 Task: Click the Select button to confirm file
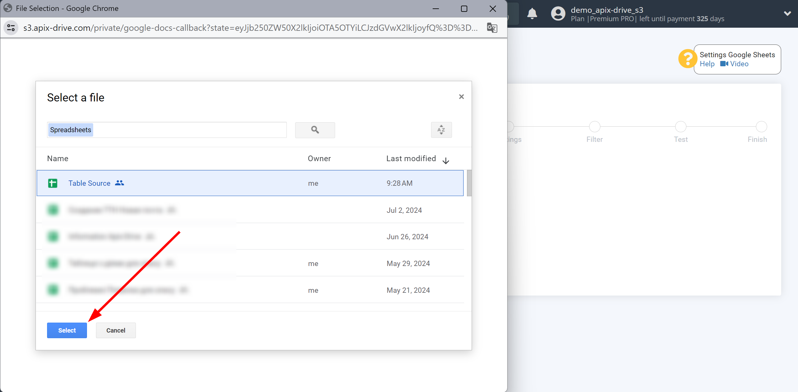pos(67,330)
